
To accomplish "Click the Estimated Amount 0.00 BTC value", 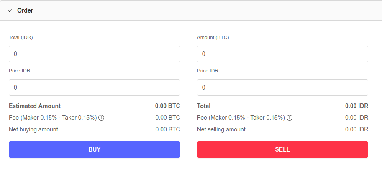I will [167, 106].
